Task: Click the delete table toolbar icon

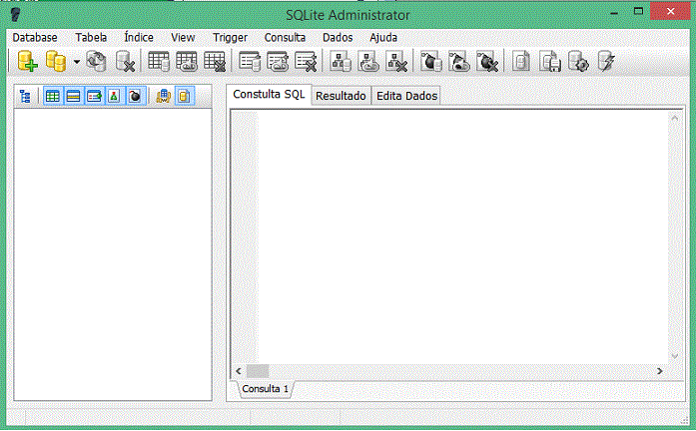Action: [x=215, y=61]
